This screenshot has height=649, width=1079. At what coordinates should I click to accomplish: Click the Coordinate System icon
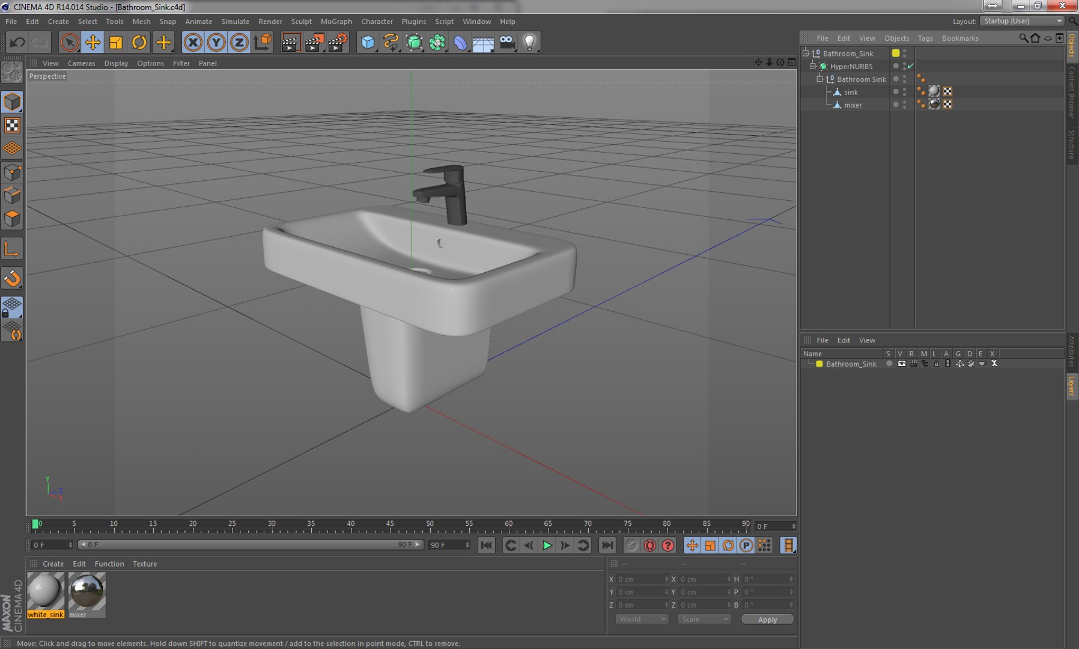coord(263,42)
